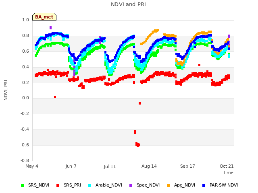
Task: Click the purple Spec_NDVI point near 0.9 in May
Action: (50, 28)
